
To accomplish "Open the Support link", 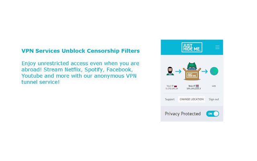I will (x=169, y=99).
